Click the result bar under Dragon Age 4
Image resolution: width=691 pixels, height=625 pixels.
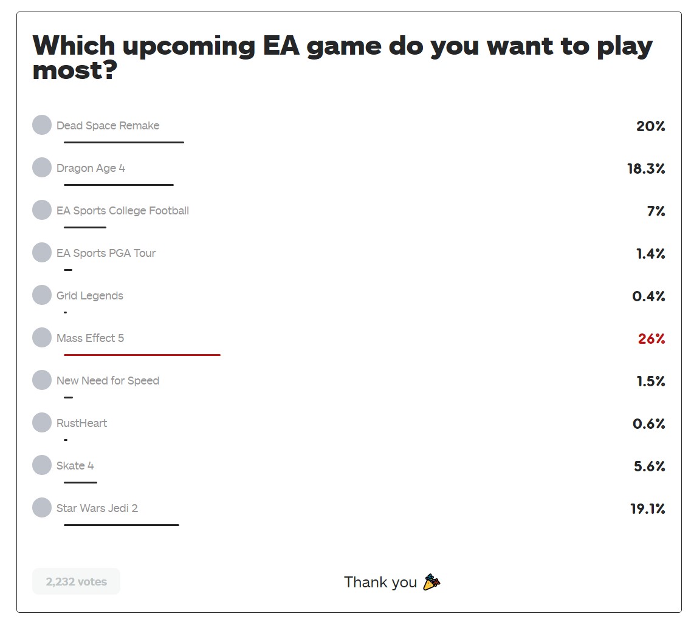(119, 185)
